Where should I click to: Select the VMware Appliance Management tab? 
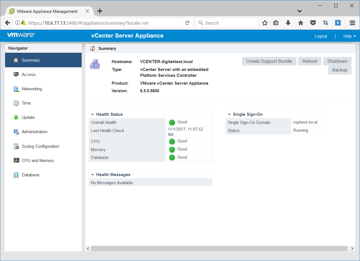(47, 11)
